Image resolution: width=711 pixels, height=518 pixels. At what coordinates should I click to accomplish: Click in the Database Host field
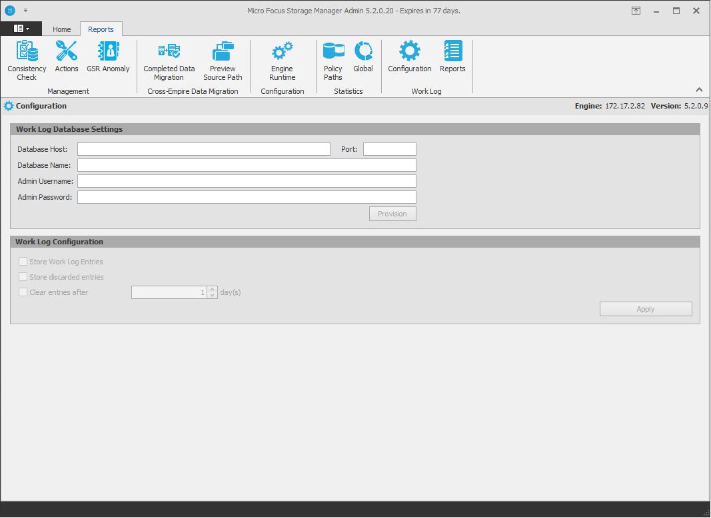tap(204, 149)
